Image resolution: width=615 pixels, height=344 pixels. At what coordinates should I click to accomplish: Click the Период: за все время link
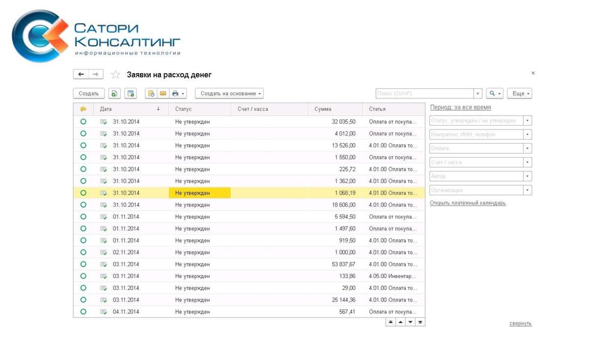(461, 107)
